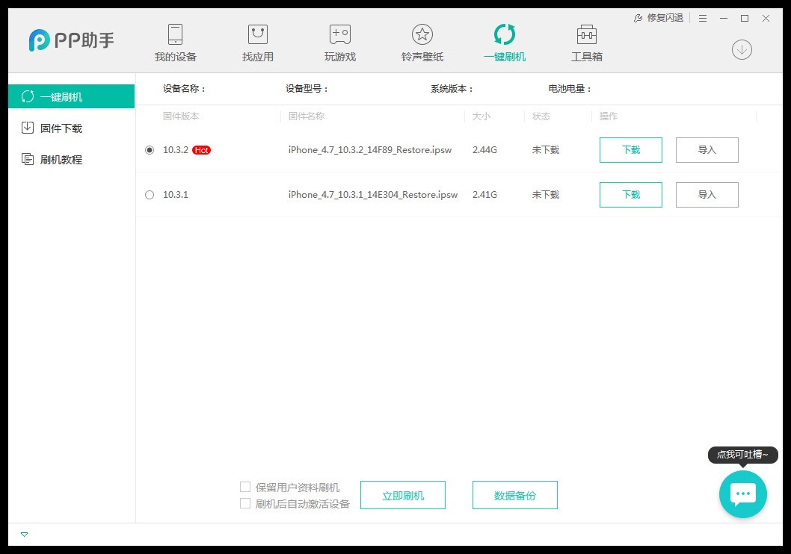Expand the bottom-left triangle panel
Viewport: 791px width, 554px height.
(24, 534)
